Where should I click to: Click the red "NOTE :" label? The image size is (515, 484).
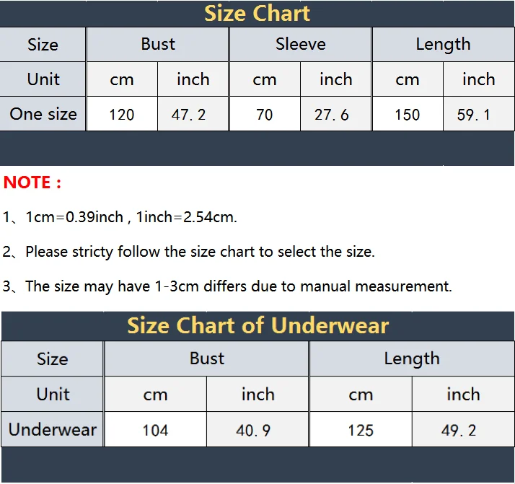pyautogui.click(x=32, y=182)
